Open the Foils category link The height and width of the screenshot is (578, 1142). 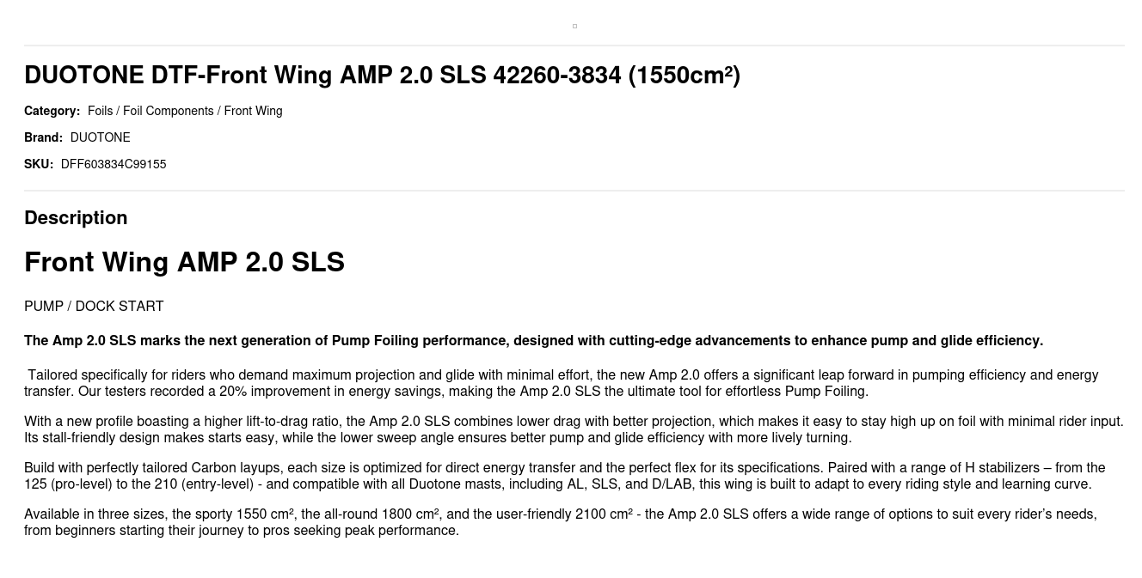pyautogui.click(x=100, y=111)
